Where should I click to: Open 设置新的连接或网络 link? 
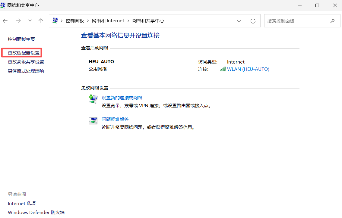122,98
